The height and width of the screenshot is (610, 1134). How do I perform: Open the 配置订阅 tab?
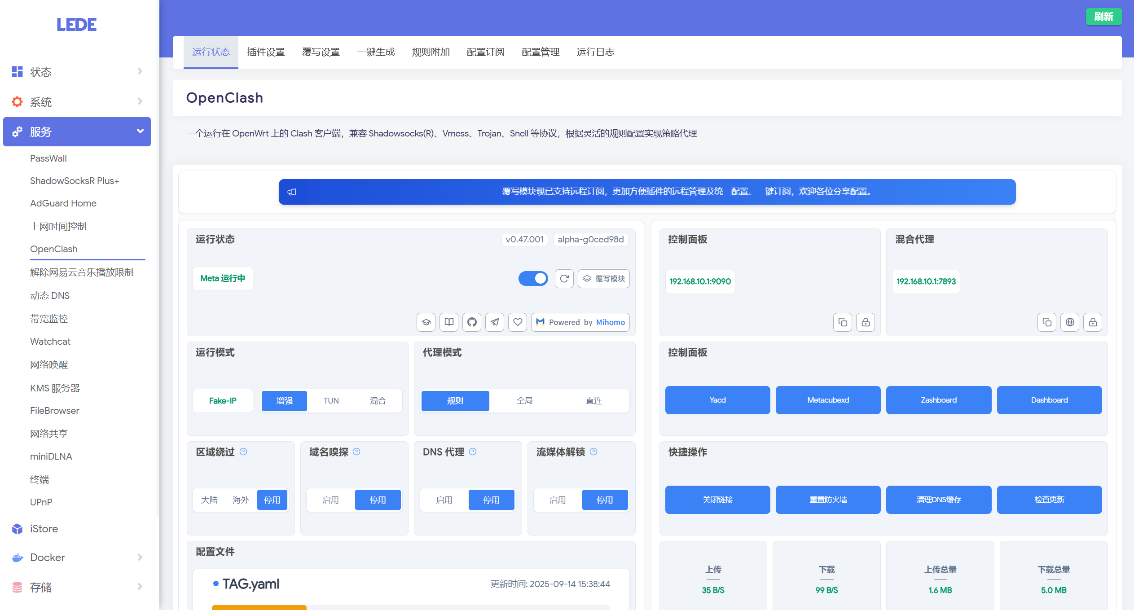486,52
